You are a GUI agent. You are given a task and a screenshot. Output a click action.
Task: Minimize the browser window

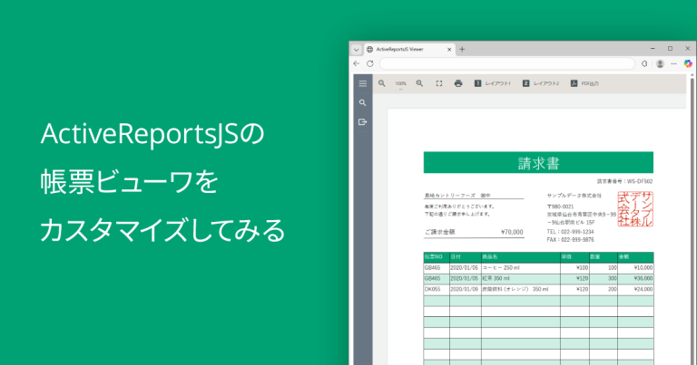click(x=653, y=49)
